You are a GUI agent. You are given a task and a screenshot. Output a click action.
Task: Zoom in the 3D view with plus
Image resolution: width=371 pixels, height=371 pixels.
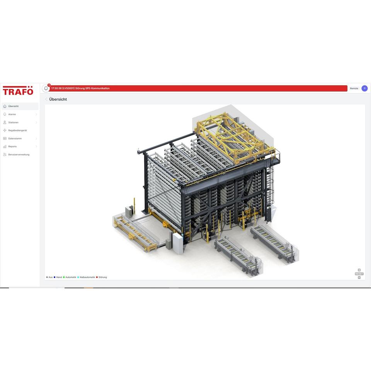(359, 270)
